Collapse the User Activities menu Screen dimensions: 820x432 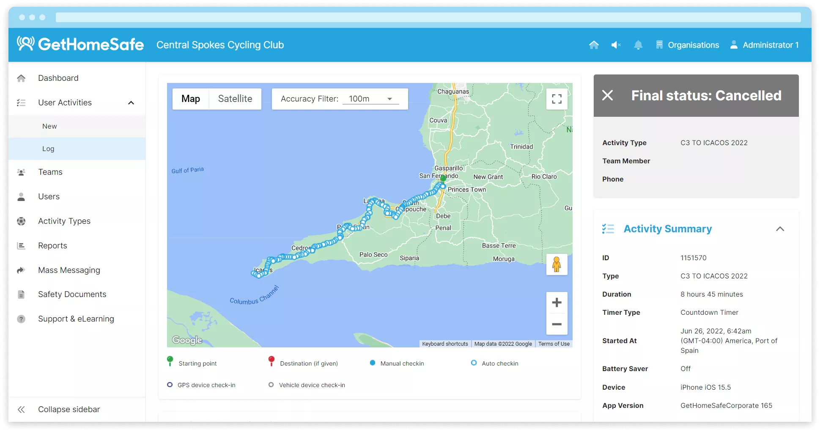pos(131,103)
